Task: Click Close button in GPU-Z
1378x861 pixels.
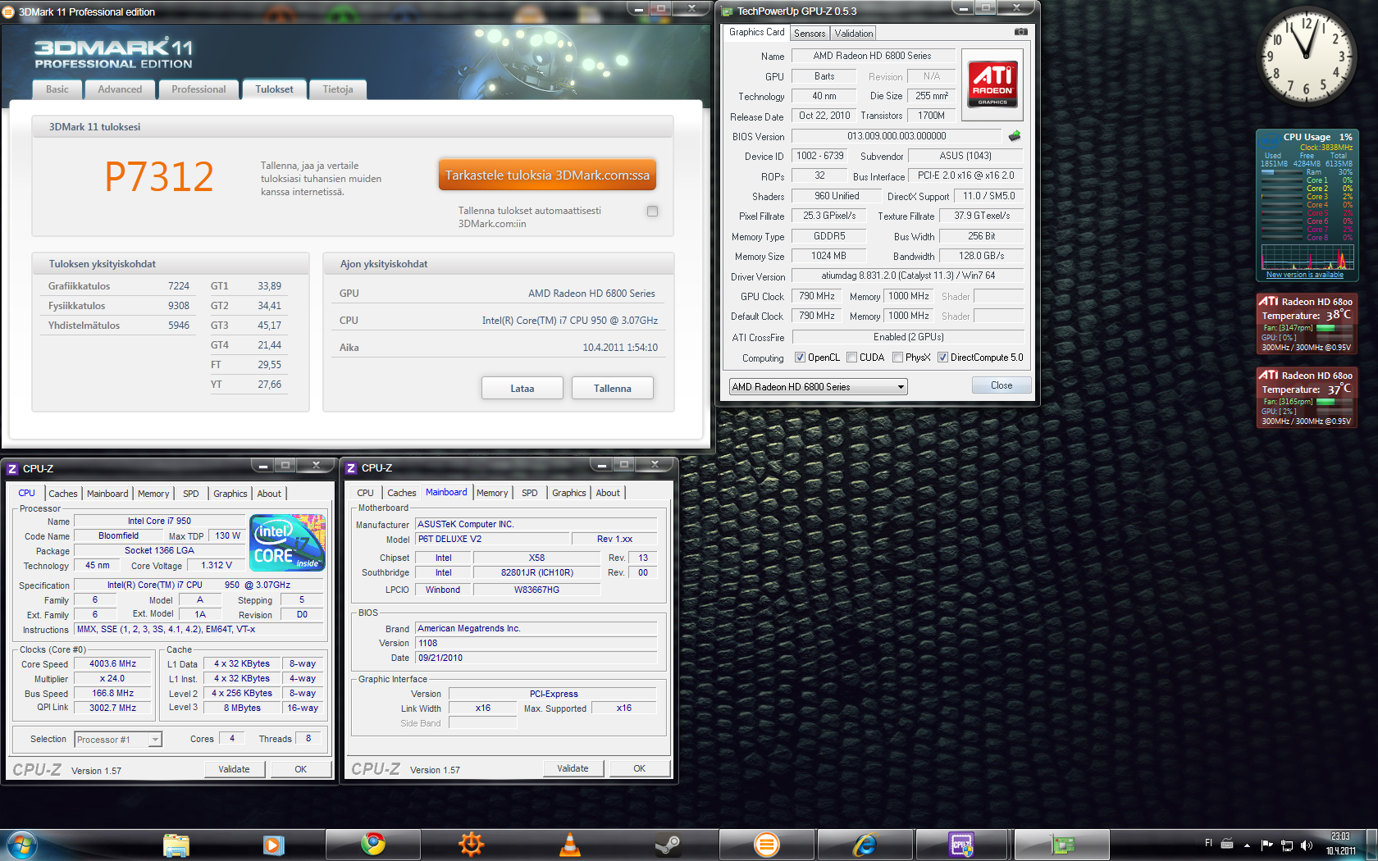Action: (1002, 385)
